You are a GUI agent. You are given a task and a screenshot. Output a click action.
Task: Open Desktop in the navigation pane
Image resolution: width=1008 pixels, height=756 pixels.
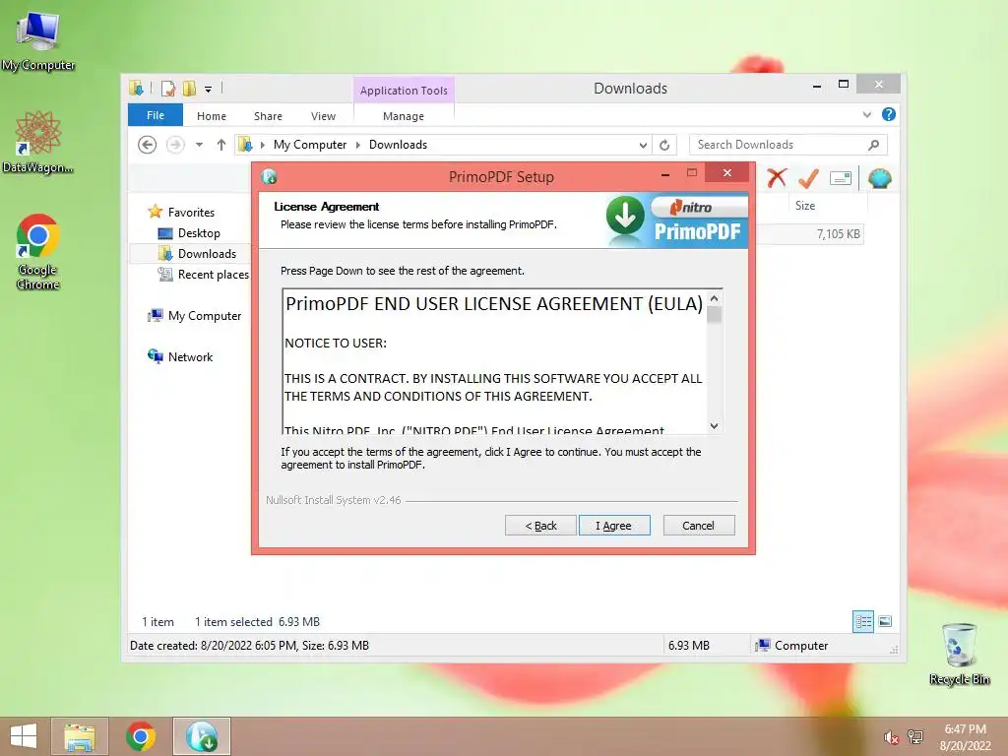tap(199, 232)
